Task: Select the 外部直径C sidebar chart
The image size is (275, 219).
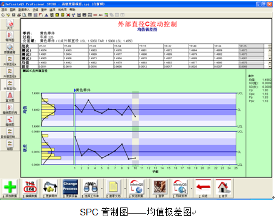Action: (10, 85)
